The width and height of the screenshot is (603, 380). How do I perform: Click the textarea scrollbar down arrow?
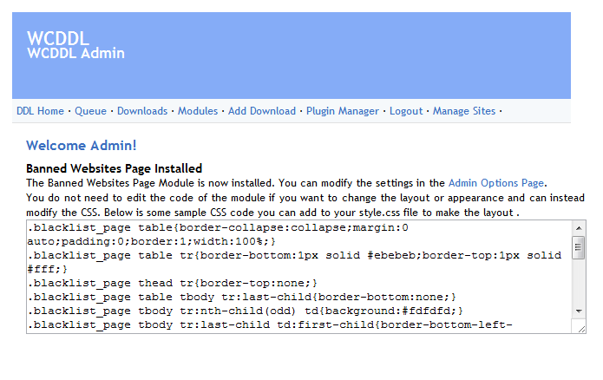pyautogui.click(x=579, y=311)
